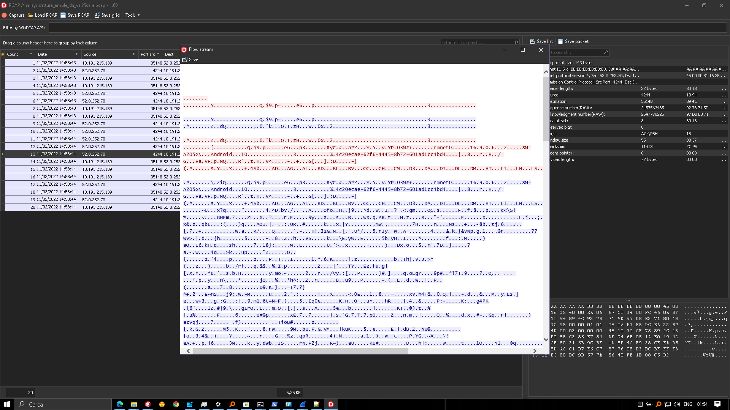Click Save in the Flow stream window
The width and height of the screenshot is (730, 410).
point(190,60)
